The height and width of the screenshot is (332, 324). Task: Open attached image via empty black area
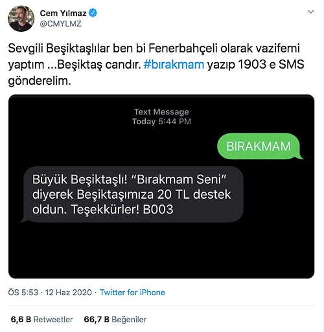click(161, 250)
